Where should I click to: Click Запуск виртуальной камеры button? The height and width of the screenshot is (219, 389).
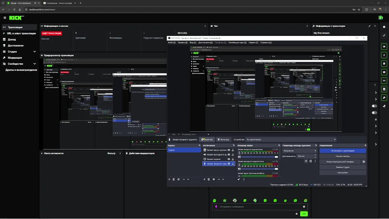click(340, 162)
